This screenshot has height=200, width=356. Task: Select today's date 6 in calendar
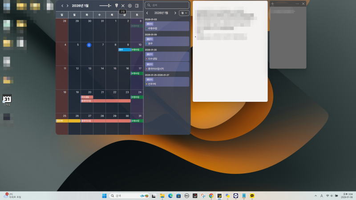89,45
